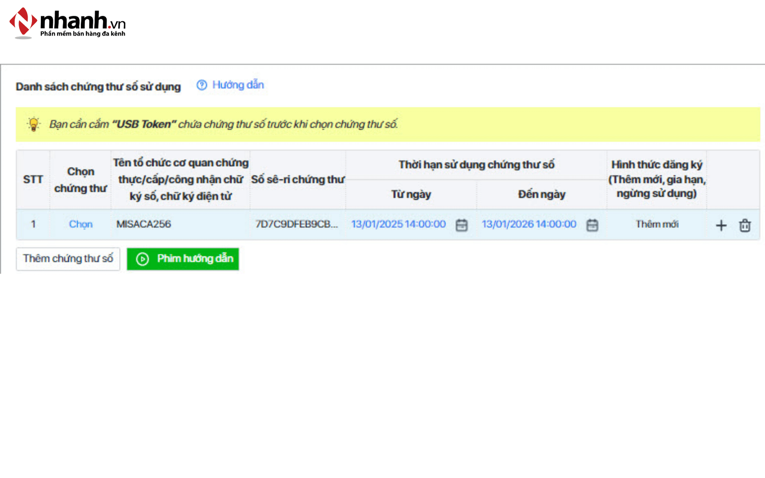
Task: Open calendar picker for Từ ngày
Action: point(461,225)
